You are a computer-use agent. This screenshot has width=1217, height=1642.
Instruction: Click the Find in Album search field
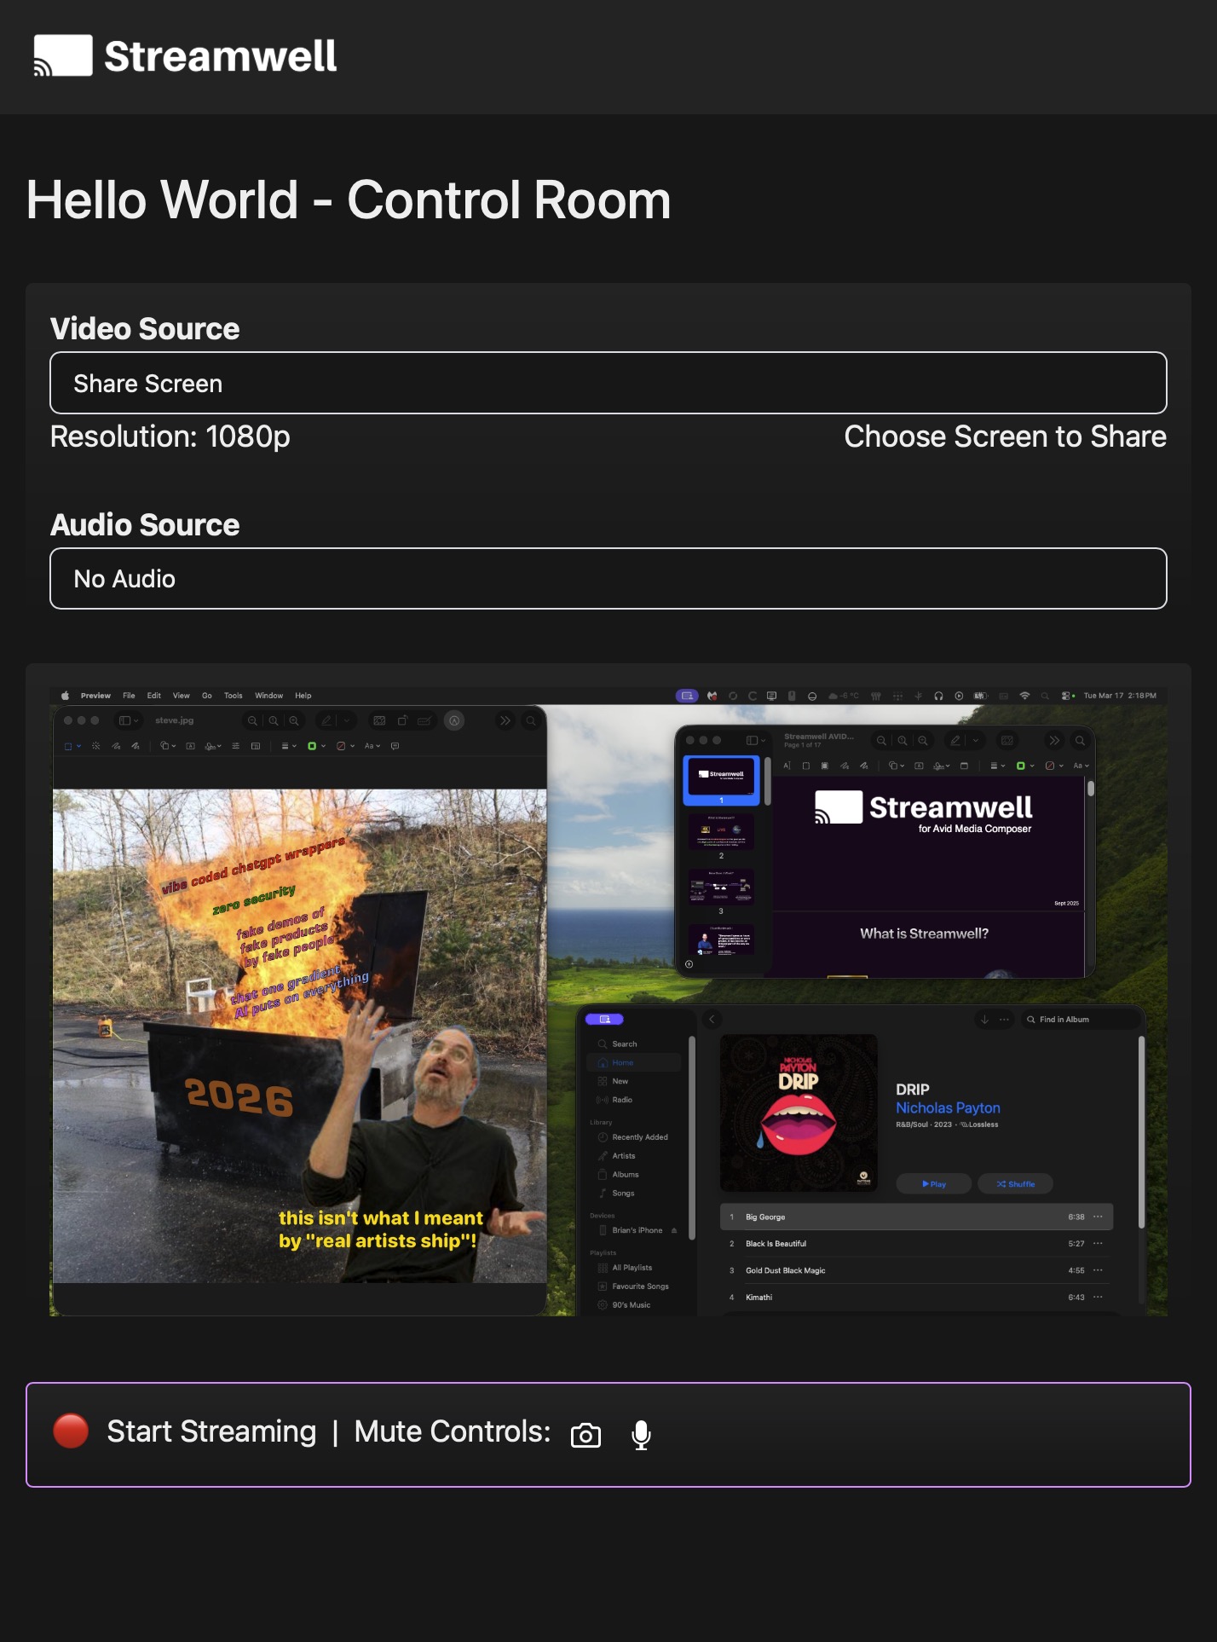pos(1078,1020)
